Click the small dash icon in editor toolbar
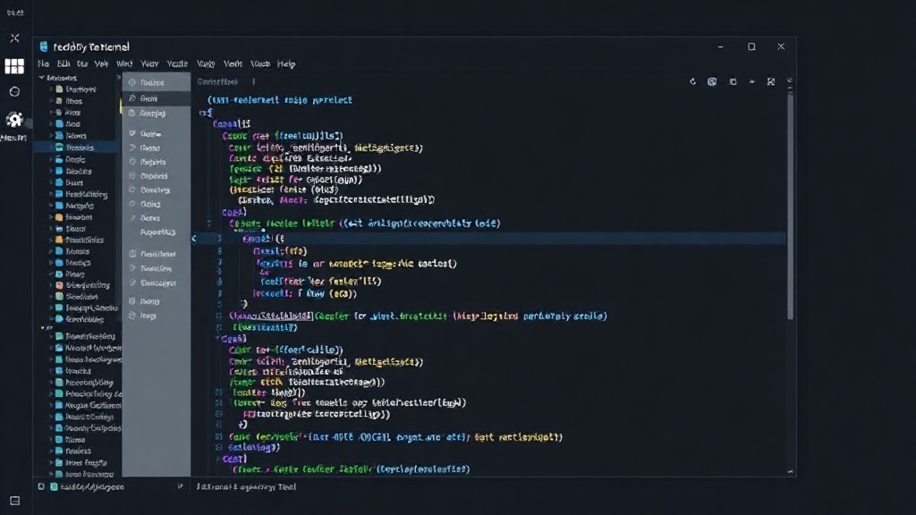 (751, 81)
